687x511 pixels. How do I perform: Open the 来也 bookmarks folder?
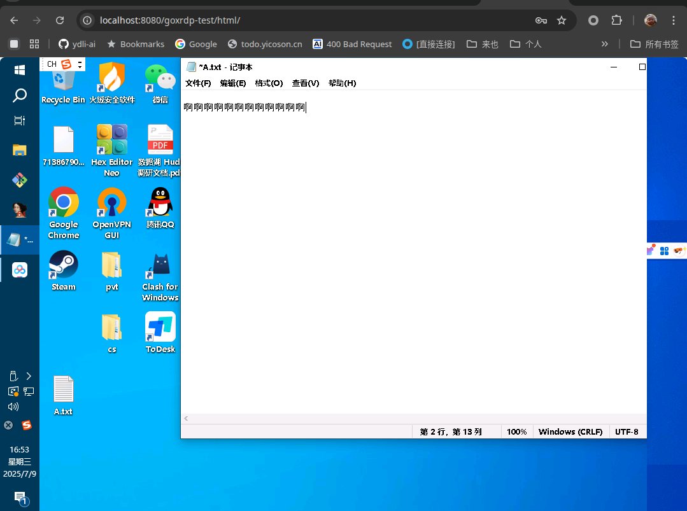(x=483, y=44)
